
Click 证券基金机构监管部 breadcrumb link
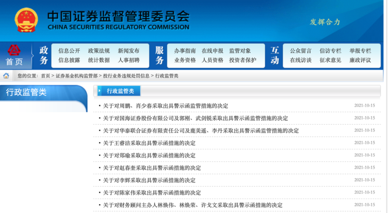[76, 76]
